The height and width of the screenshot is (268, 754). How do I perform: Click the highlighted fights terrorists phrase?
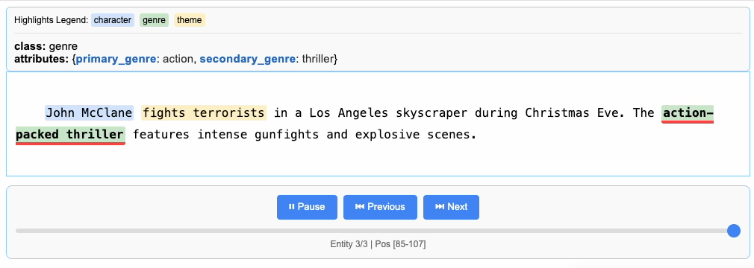pos(204,113)
